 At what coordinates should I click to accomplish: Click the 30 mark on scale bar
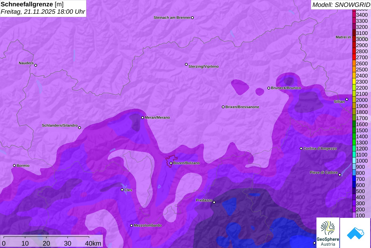[x=68, y=244]
